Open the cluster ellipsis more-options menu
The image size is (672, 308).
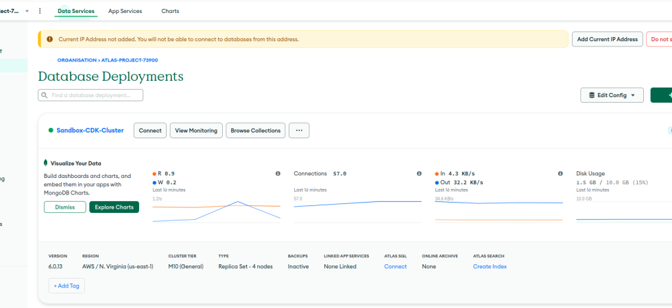(x=299, y=131)
